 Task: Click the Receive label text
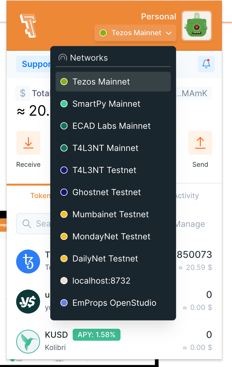coord(28,164)
